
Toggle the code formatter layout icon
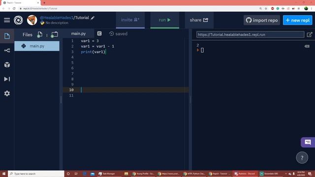[99, 33]
